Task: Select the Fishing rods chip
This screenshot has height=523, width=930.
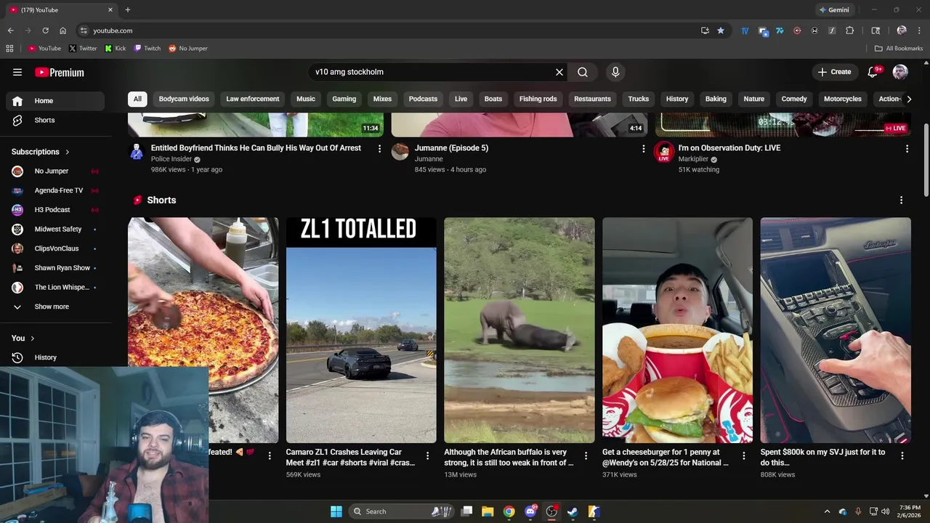Action: (538, 99)
